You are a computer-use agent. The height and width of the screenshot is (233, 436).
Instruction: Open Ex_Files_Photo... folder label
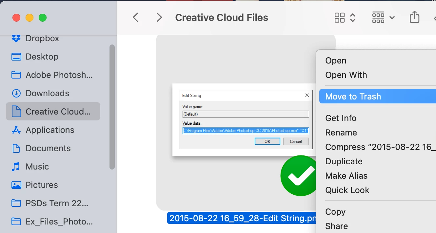59,222
